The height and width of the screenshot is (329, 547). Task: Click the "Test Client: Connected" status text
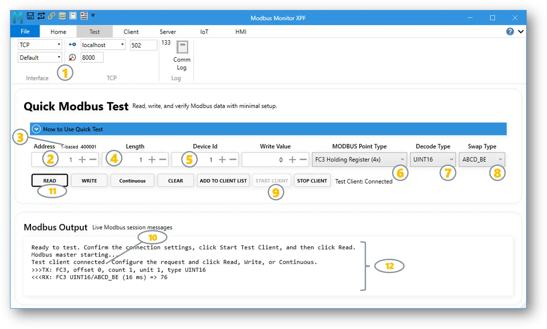pyautogui.click(x=364, y=181)
